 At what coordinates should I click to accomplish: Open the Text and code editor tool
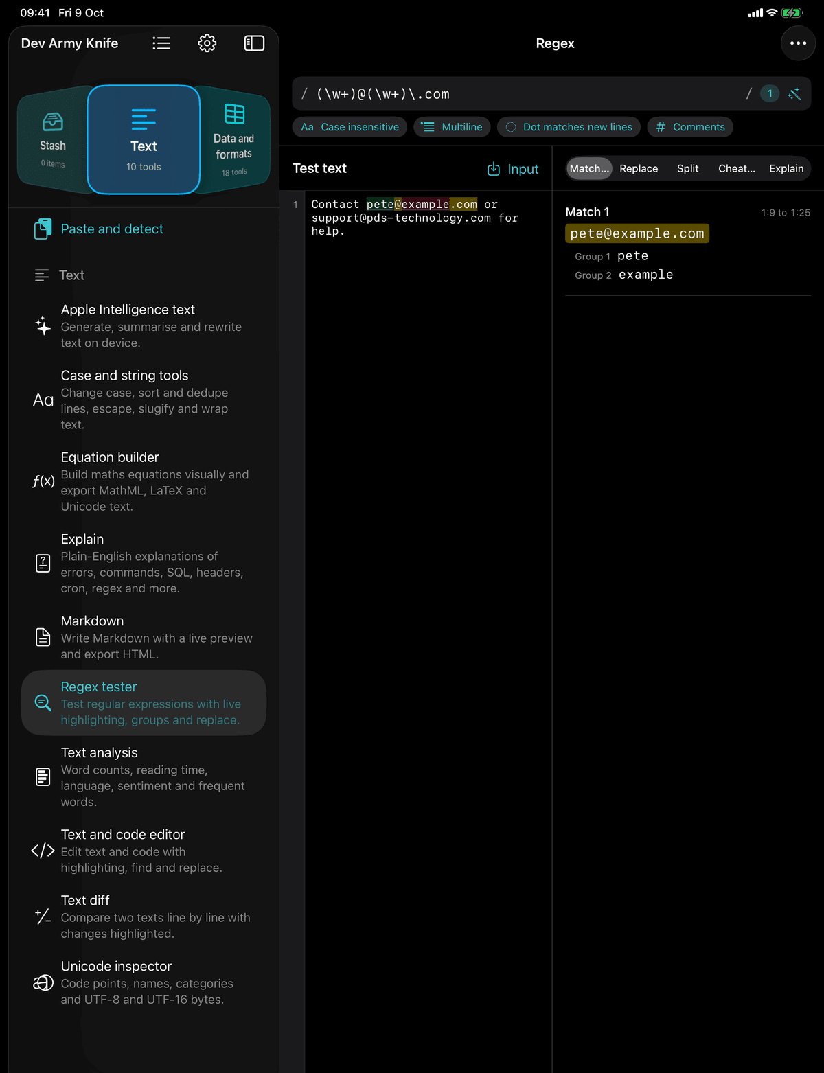click(x=144, y=851)
